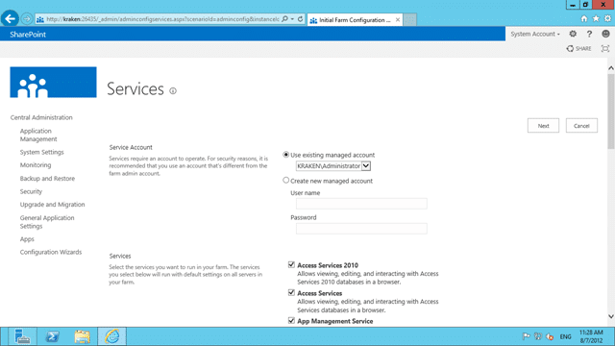The image size is (615, 346).
Task: Go to System Settings
Action: coord(41,152)
